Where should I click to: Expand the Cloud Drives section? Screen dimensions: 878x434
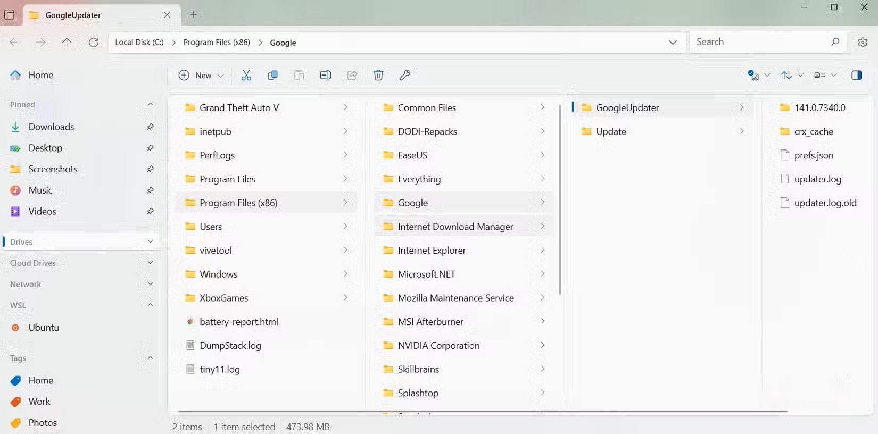pos(150,263)
